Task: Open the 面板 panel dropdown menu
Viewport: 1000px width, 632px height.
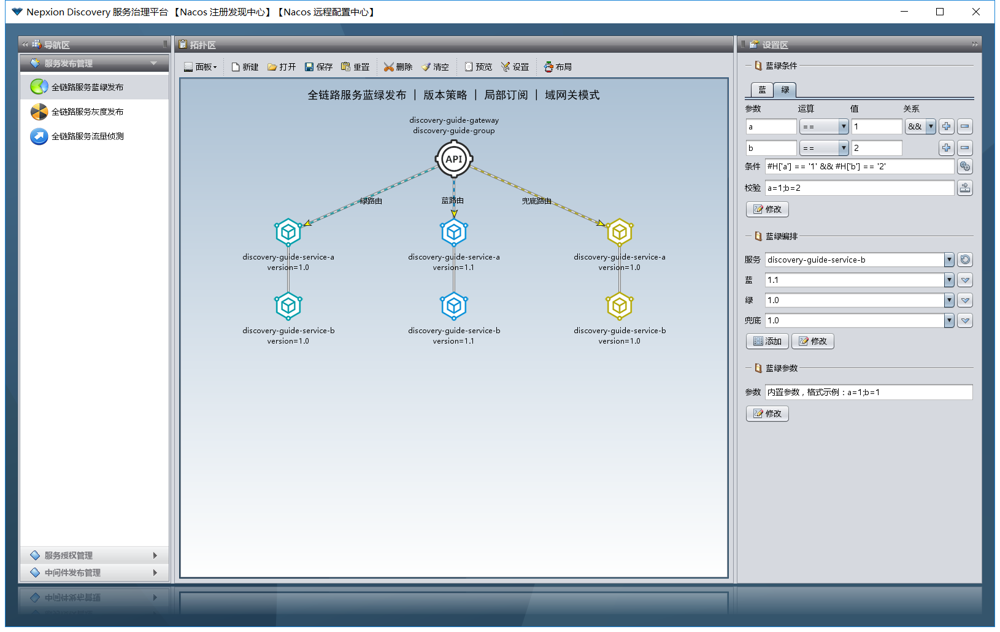Action: click(201, 67)
